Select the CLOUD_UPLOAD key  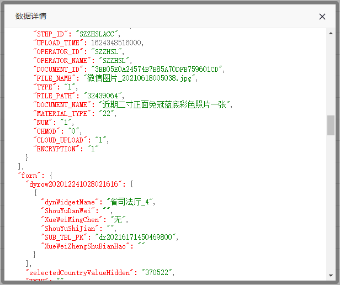pyautogui.click(x=61, y=140)
